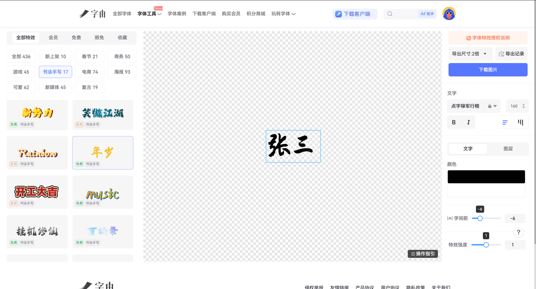Switch to the 免费 effects tab

(x=76, y=38)
